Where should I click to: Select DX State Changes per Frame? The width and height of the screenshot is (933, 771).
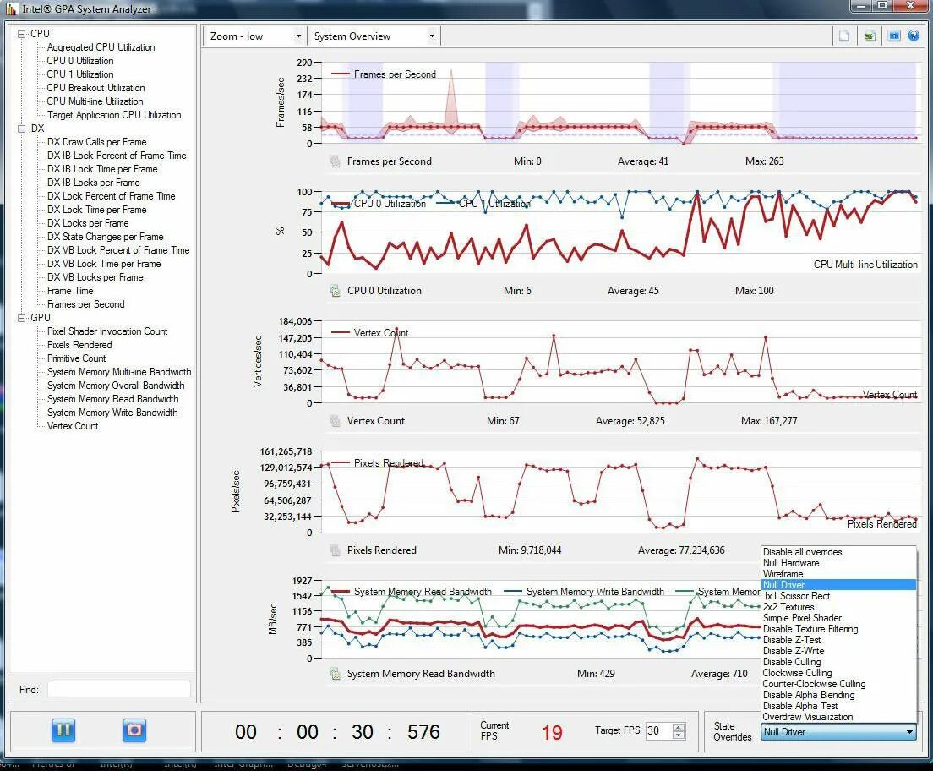point(106,237)
